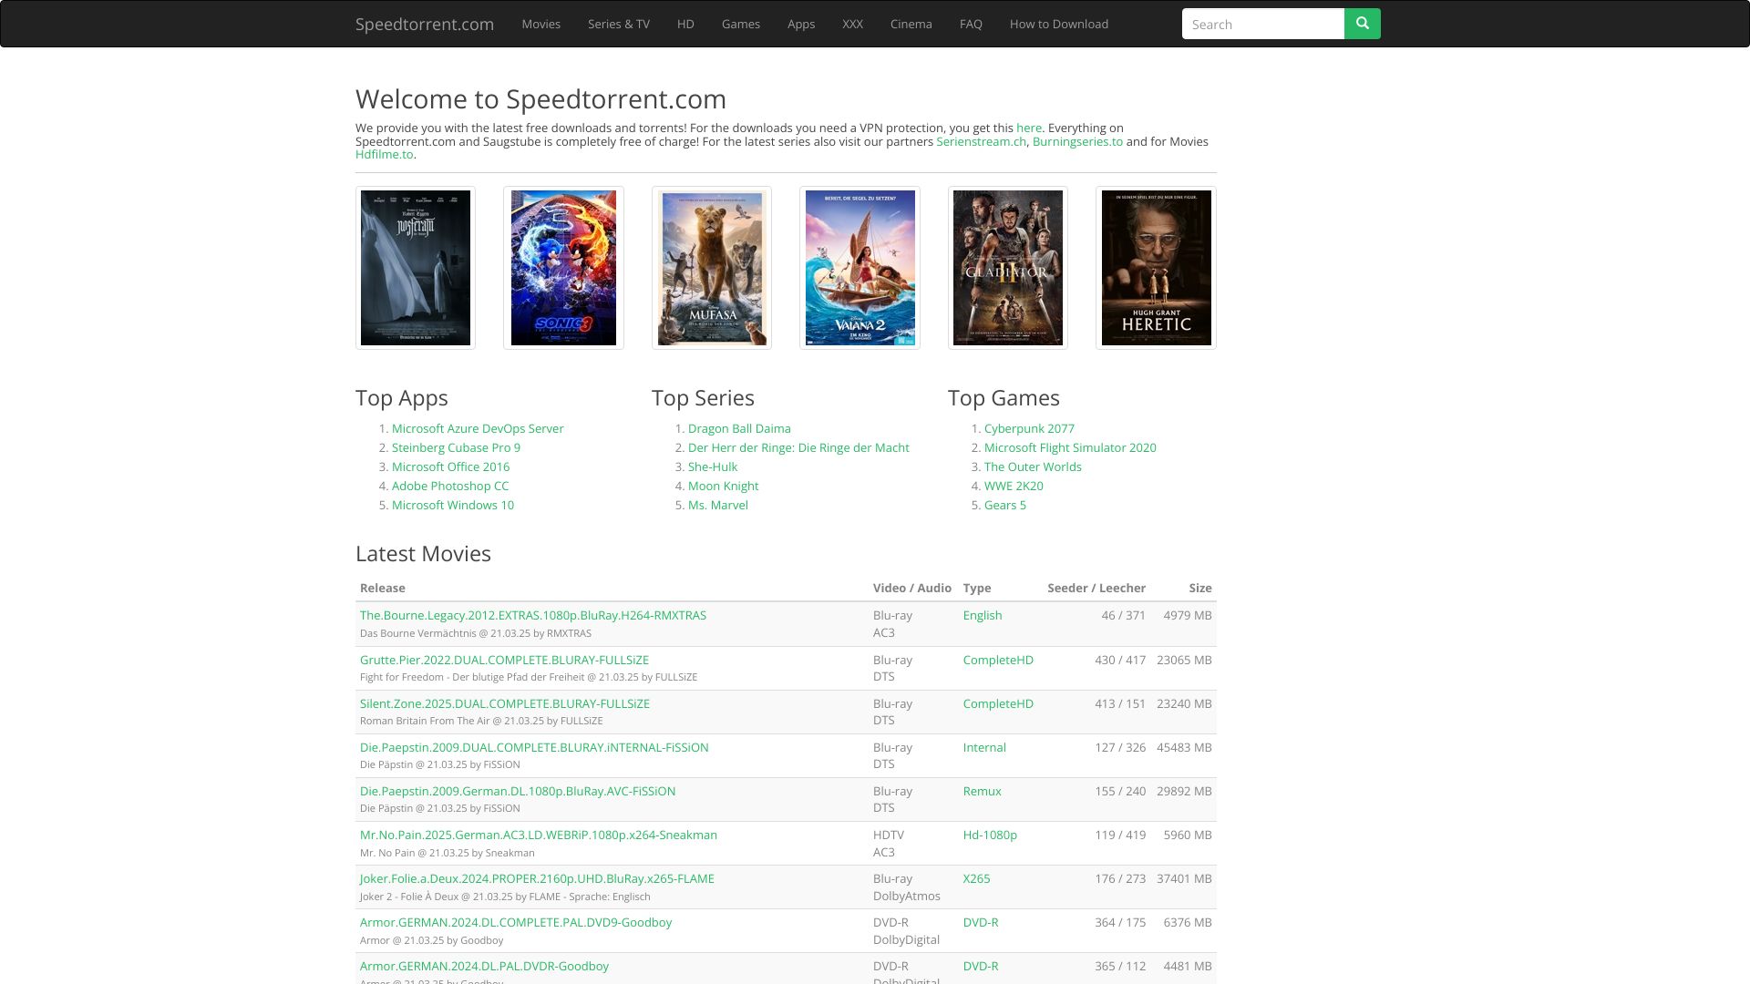
Task: Open the Series & TV menu
Action: pos(618,25)
